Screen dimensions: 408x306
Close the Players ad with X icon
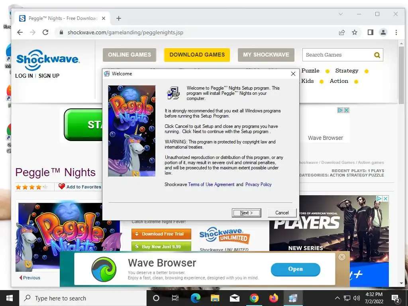pyautogui.click(x=386, y=198)
